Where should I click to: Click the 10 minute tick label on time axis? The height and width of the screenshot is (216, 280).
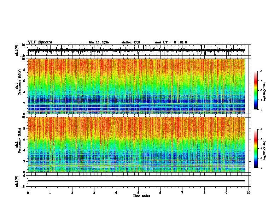(249, 193)
